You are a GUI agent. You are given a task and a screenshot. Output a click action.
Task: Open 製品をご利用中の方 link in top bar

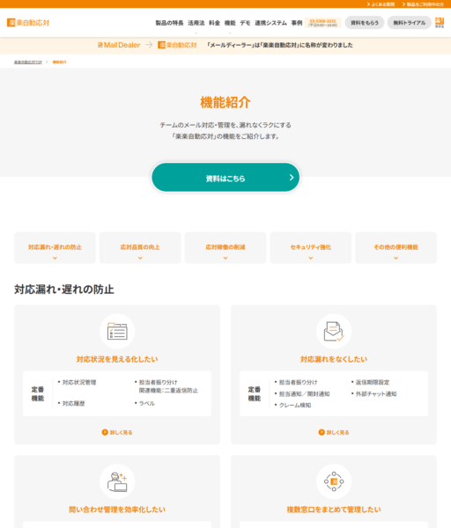point(423,4)
